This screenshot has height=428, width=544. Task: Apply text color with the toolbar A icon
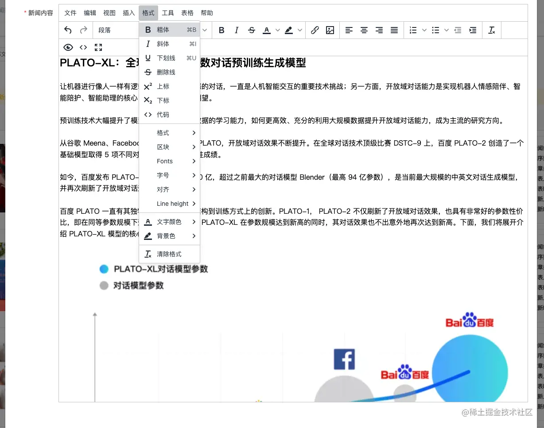267,30
